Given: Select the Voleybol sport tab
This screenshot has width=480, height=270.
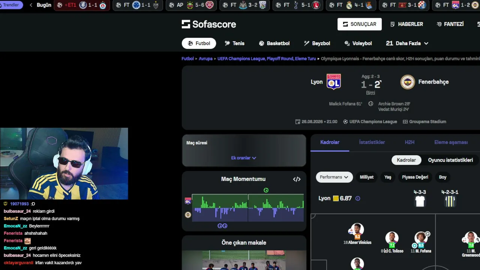Looking at the screenshot, I should coord(358,43).
